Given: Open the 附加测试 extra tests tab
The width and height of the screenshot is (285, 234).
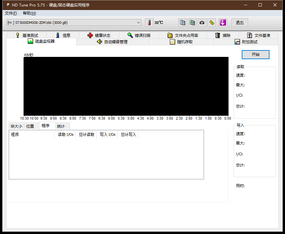Looking at the screenshot, I should (x=246, y=42).
